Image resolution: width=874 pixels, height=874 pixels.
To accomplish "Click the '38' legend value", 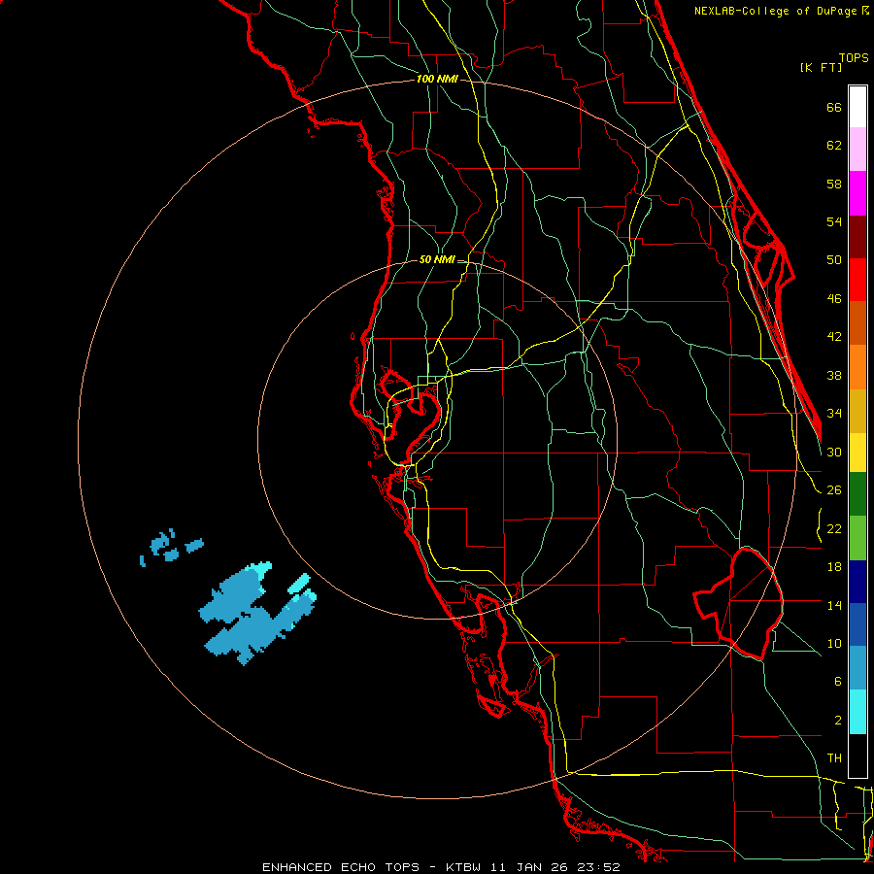I will [834, 375].
